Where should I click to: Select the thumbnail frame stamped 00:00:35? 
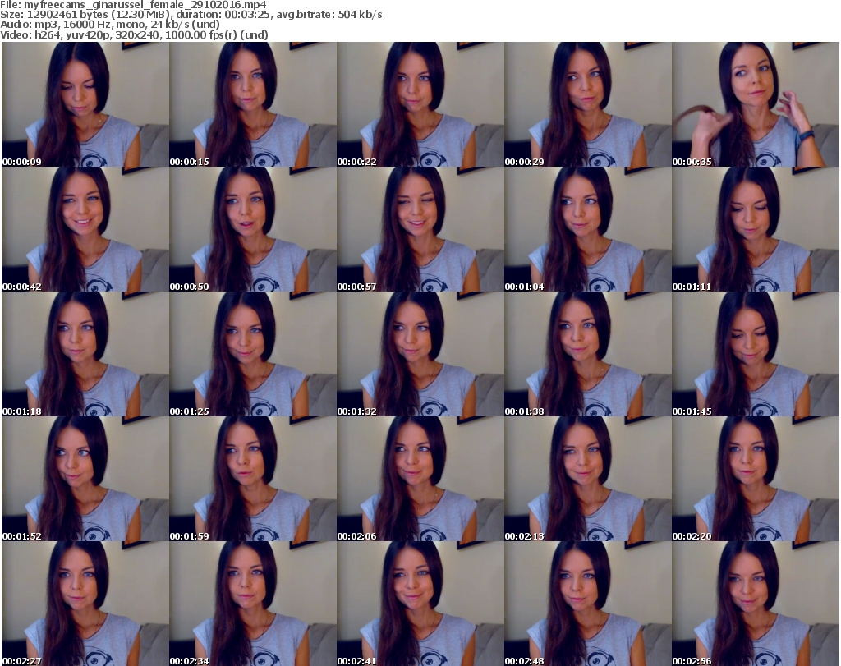[756, 104]
